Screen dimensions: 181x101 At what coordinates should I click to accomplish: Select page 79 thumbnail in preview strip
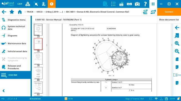[x=38, y=59]
